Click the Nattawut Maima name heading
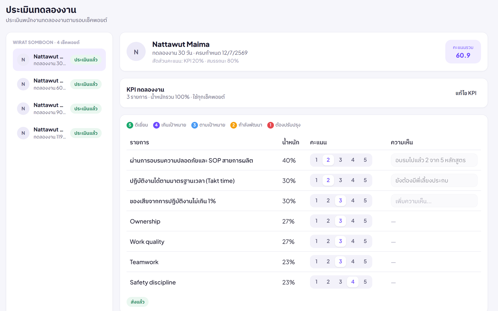This screenshot has height=311, width=498. (181, 44)
